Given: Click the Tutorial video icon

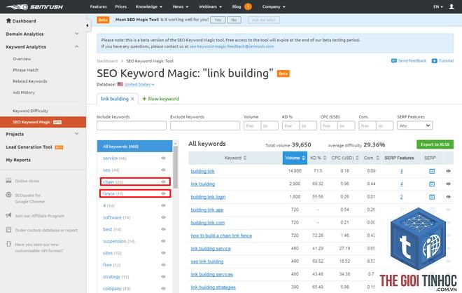Looking at the screenshot, I should coord(434,61).
